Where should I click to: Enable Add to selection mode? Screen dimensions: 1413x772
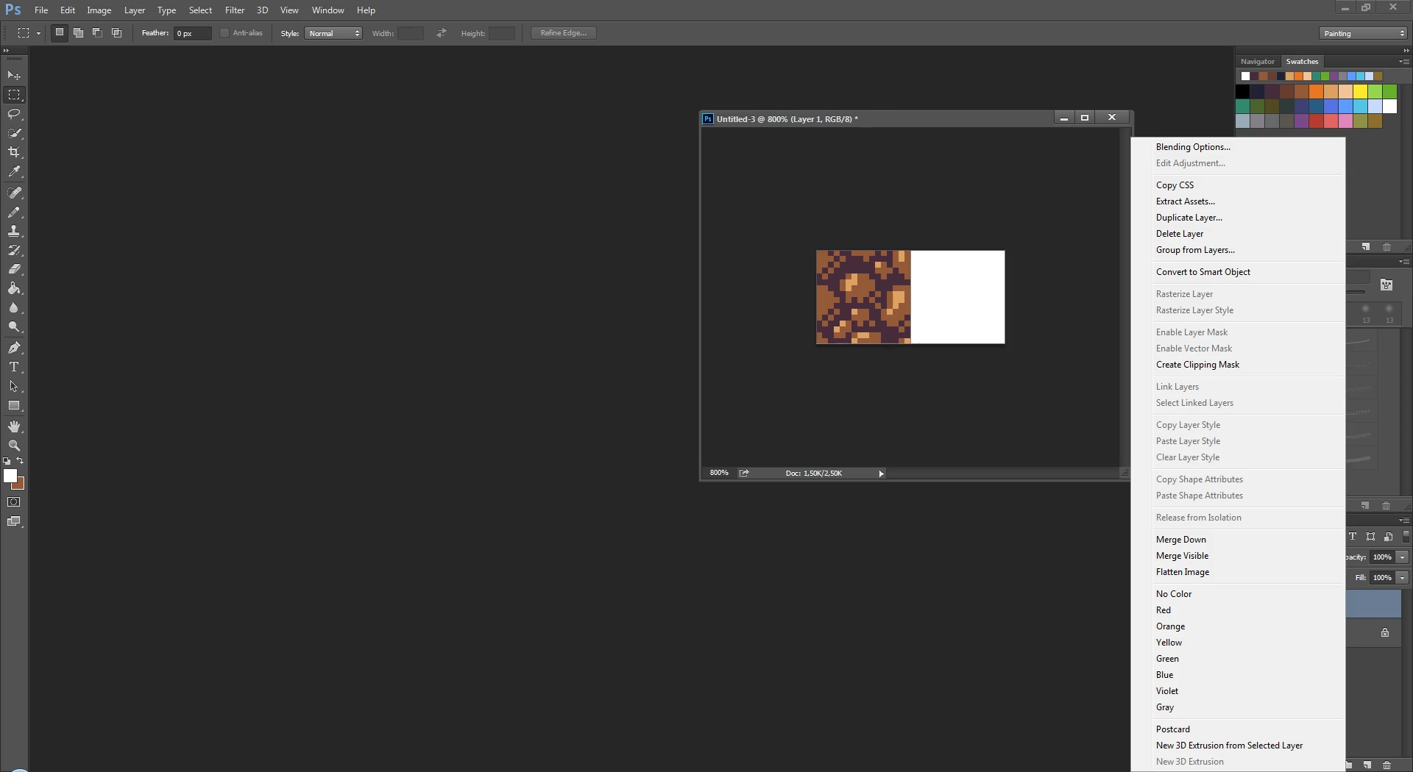(78, 33)
